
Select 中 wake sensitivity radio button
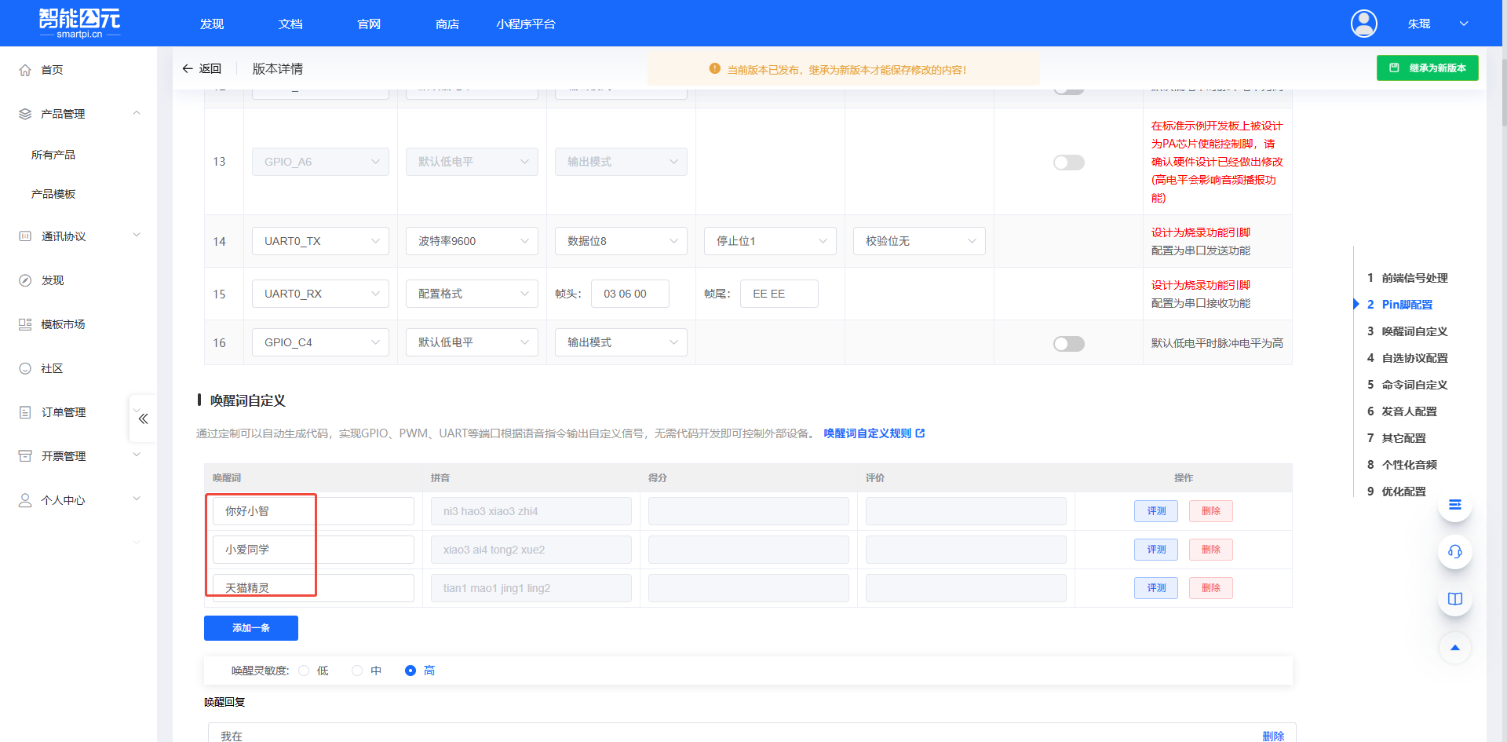pyautogui.click(x=357, y=671)
